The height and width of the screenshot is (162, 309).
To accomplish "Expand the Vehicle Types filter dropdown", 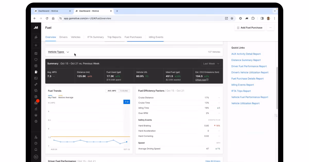I will (x=58, y=52).
